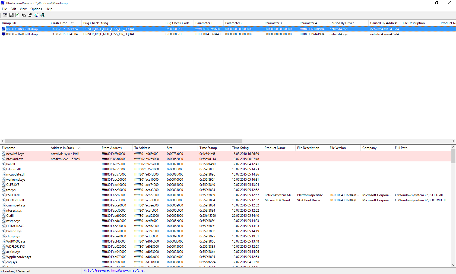The image size is (456, 274).
Task: Open the Options menu
Action: click(36, 9)
